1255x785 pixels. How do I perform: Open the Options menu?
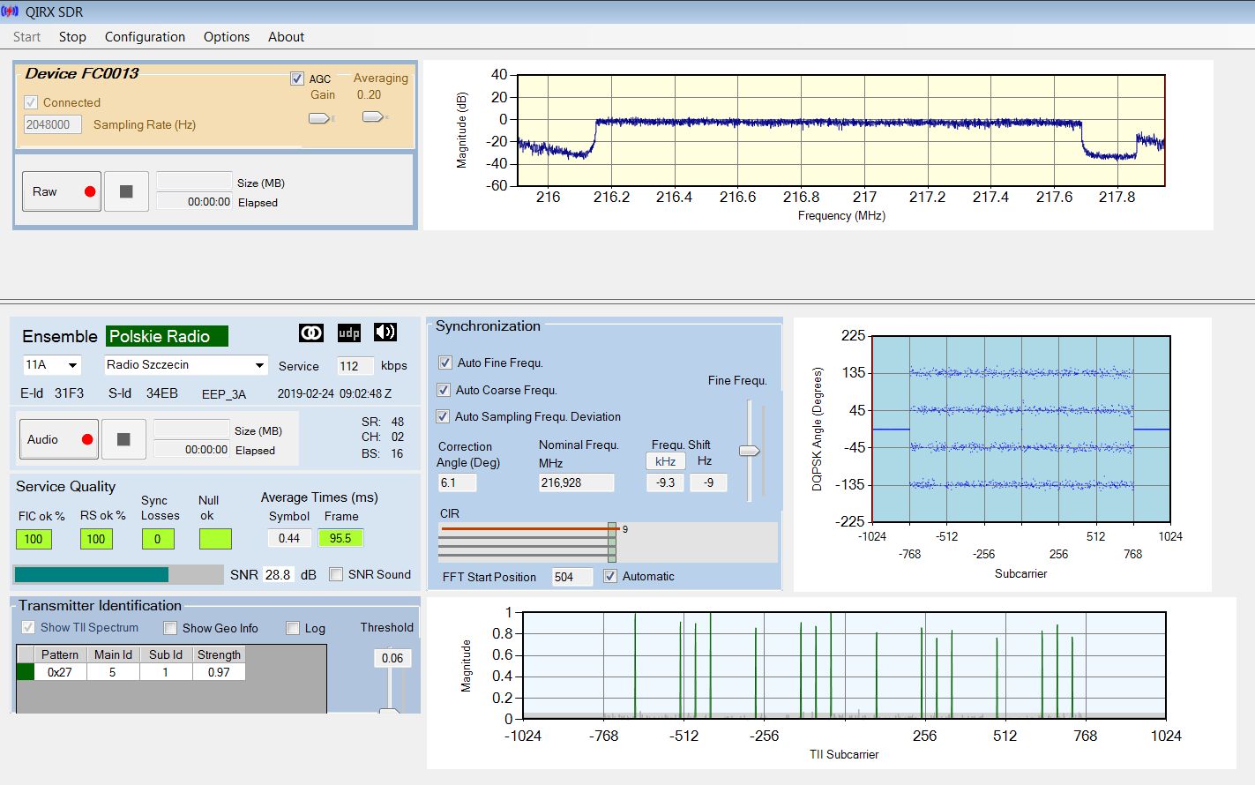pyautogui.click(x=226, y=37)
